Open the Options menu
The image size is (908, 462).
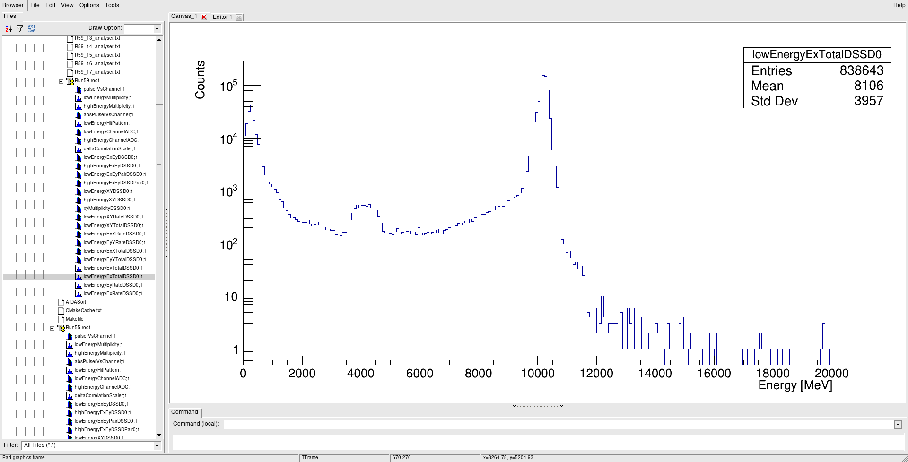point(89,5)
